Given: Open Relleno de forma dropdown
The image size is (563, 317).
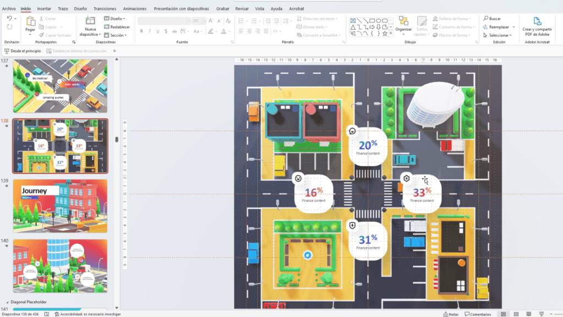Looking at the screenshot, I should click(x=452, y=18).
